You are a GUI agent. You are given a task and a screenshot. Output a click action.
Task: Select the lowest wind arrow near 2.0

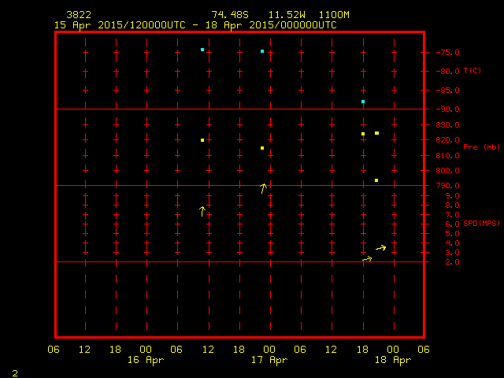click(x=367, y=258)
